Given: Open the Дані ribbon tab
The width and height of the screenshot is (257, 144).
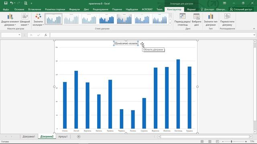Looking at the screenshot, I should (x=86, y=10).
